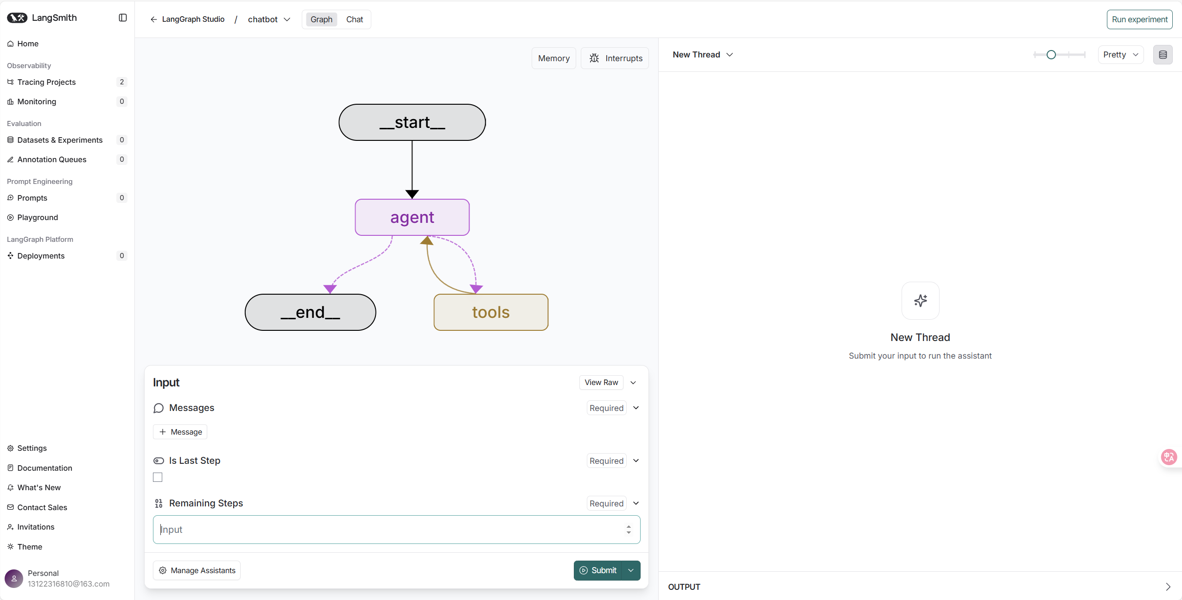
Task: Click the translate floating icon
Action: (1169, 457)
